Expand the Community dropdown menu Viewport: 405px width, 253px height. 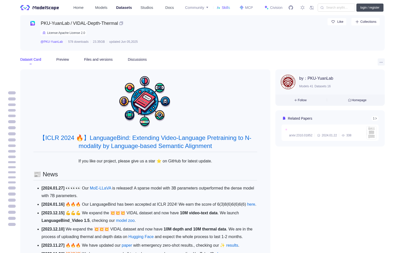point(197,8)
